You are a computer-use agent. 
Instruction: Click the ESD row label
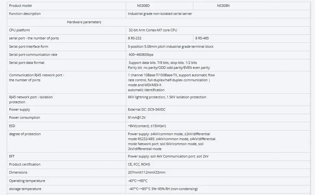[12, 126]
